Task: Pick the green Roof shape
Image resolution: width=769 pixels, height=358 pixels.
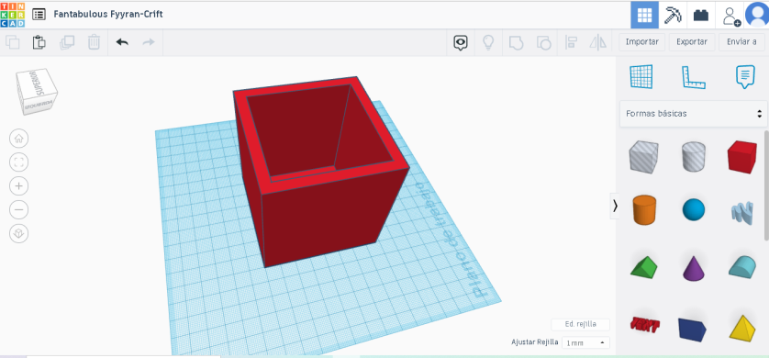Action: point(644,267)
